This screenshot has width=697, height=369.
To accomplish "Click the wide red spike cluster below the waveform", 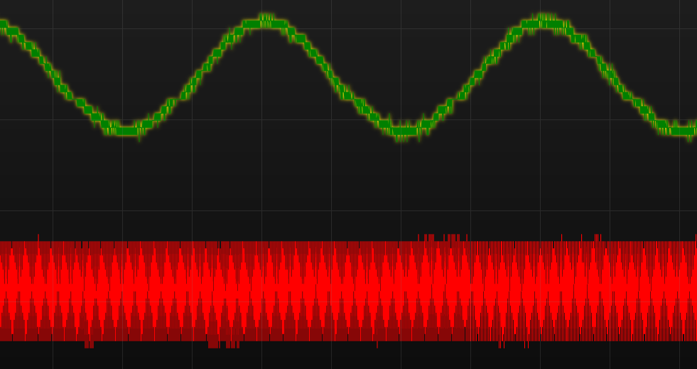I will [x=223, y=345].
